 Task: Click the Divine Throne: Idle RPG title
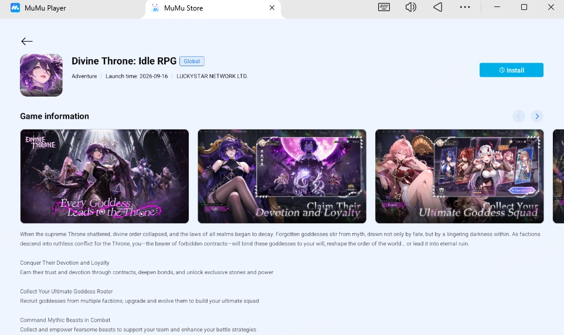click(124, 61)
